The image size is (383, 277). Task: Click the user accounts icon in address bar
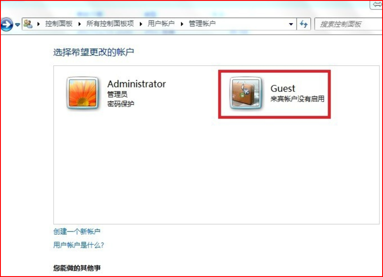click(28, 24)
